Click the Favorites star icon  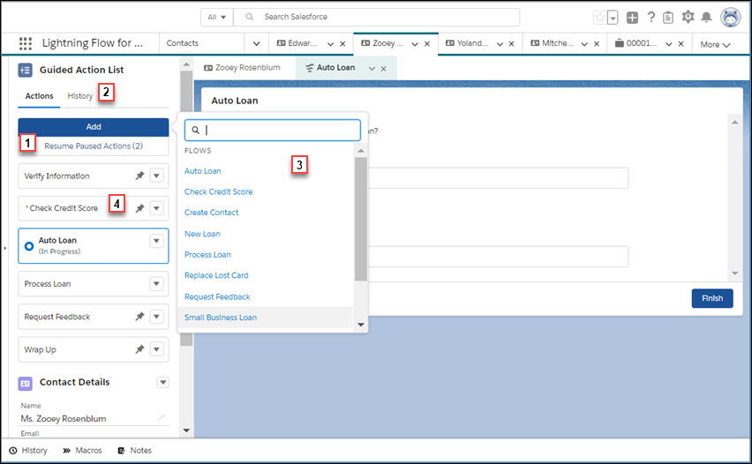click(x=599, y=18)
